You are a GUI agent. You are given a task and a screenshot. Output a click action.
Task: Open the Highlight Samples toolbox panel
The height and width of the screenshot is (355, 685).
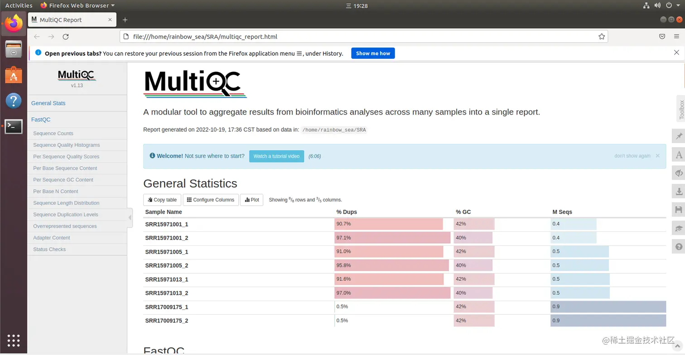click(678, 154)
